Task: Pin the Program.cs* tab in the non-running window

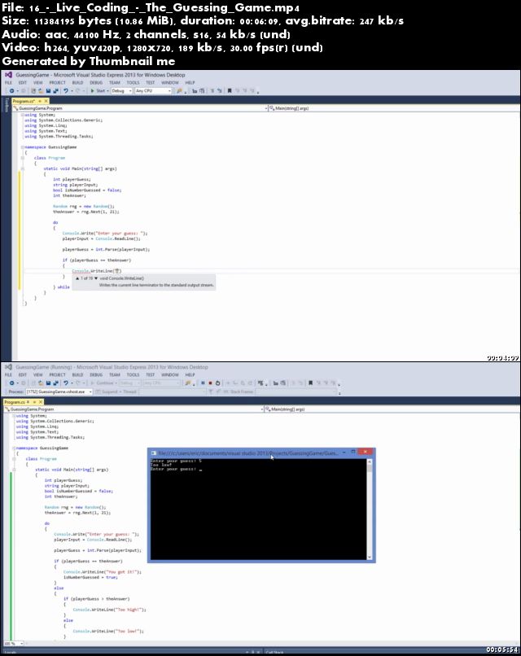Action: tap(40, 101)
